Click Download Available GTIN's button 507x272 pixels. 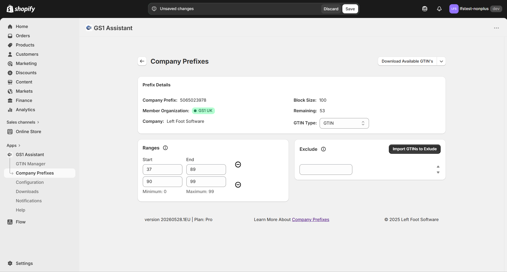tap(407, 61)
